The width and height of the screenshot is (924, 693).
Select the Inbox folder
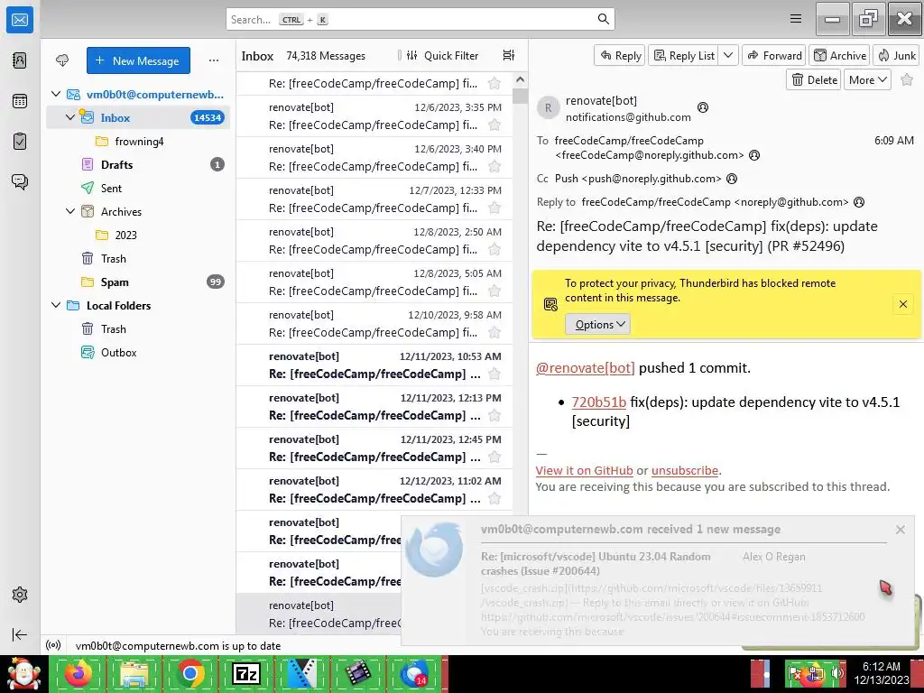(138, 117)
